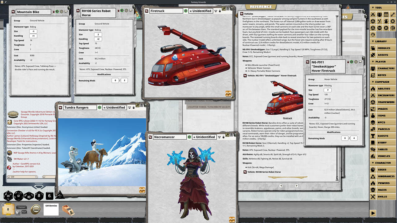Toggle the green share indicator on the Firetruck window
The height and width of the screenshot is (223, 397).
186,11
